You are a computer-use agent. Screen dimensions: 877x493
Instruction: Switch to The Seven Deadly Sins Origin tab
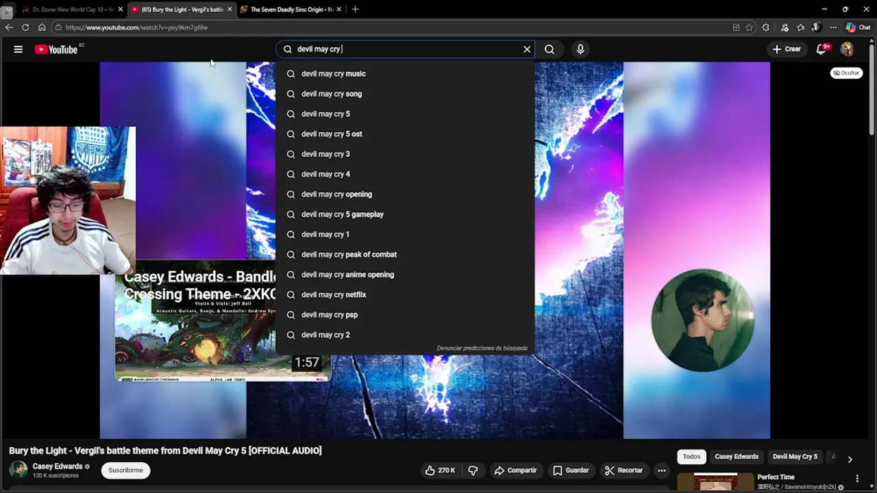tap(291, 10)
